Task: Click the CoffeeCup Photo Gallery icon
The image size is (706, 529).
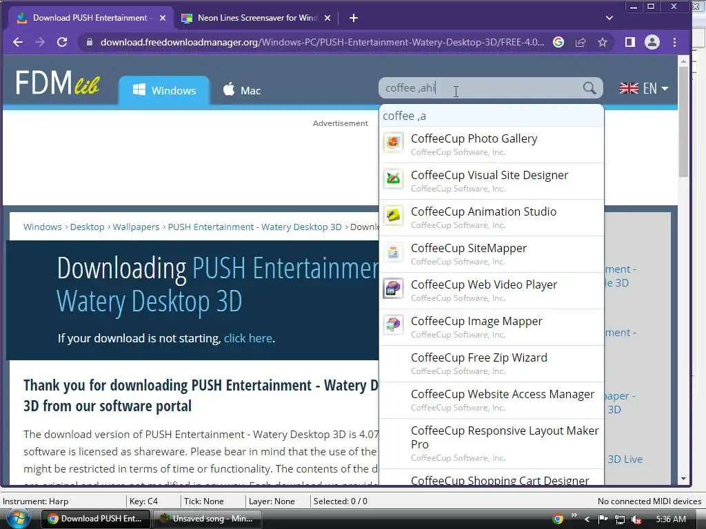Action: pos(393,143)
